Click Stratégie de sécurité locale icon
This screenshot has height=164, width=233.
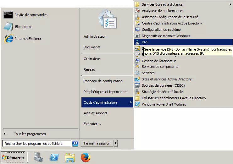click(x=137, y=92)
